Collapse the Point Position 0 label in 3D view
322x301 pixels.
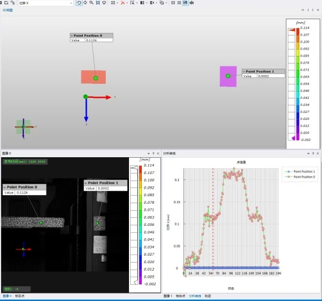pyautogui.click(x=71, y=36)
